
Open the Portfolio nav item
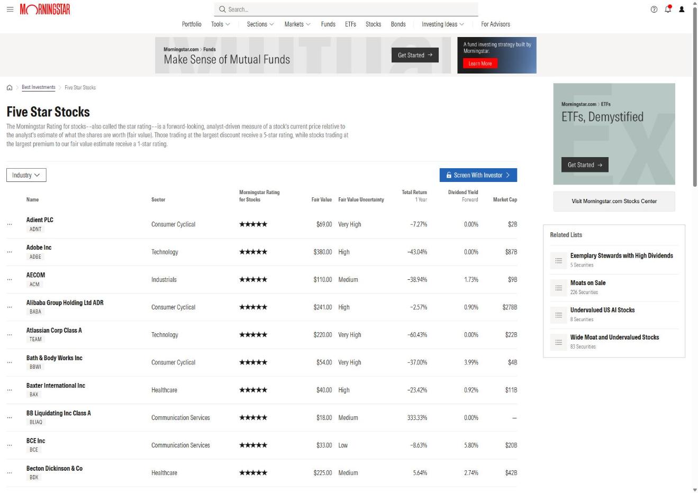pyautogui.click(x=192, y=24)
